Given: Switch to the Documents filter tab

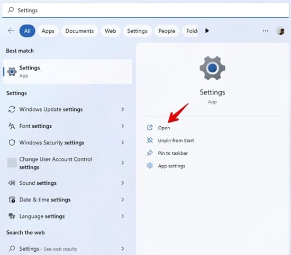Looking at the screenshot, I should click(79, 31).
